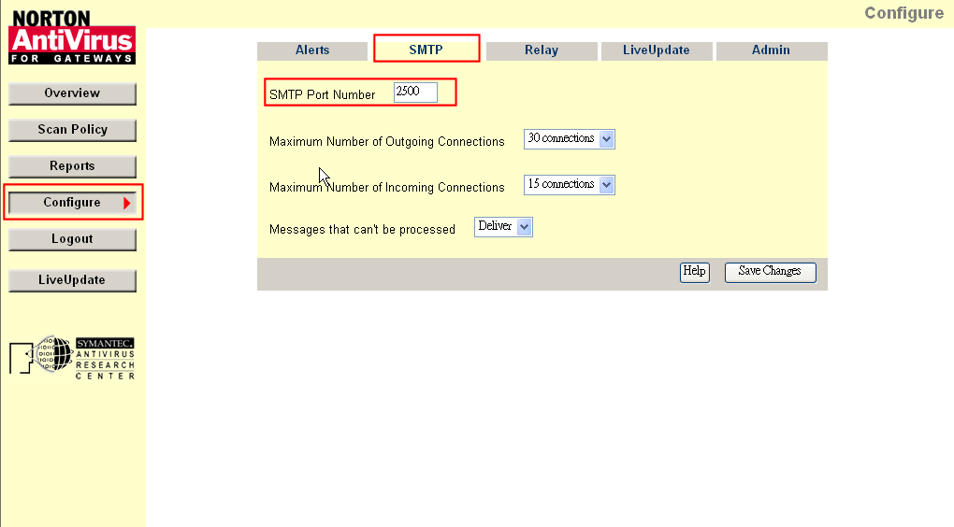Click the LiveUpdate sidebar button
This screenshot has width=954, height=527.
point(72,280)
